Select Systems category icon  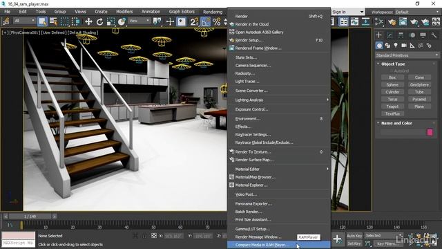[429, 45]
